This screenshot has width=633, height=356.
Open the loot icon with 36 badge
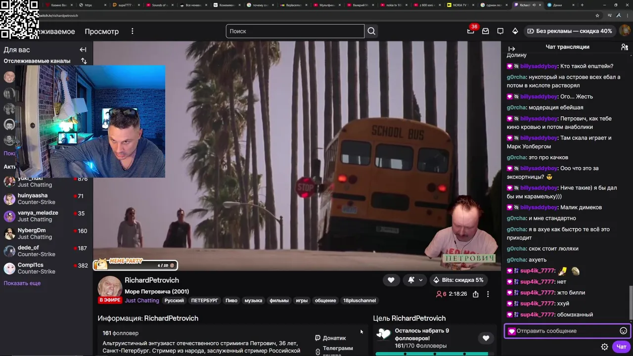[x=471, y=31]
